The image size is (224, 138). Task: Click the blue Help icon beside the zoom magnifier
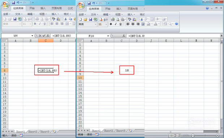coord(176,24)
